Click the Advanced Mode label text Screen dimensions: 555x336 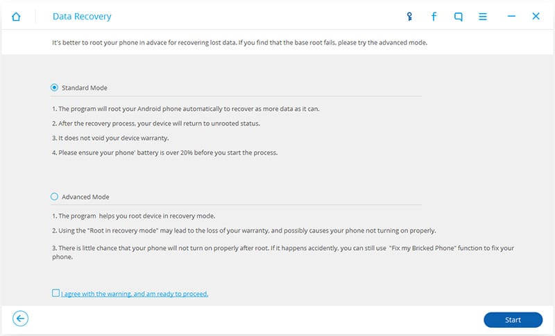coord(85,197)
